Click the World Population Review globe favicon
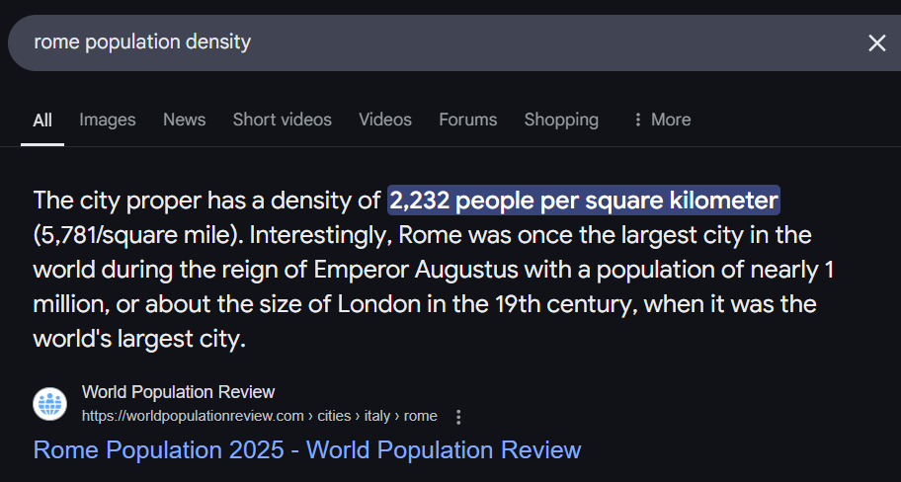901x482 pixels. [50, 404]
